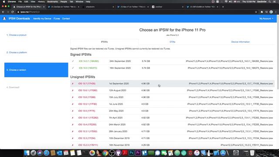Launch Photoshop from the dock
Image resolution: width=279 pixels, height=157 pixels.
(x=132, y=153)
